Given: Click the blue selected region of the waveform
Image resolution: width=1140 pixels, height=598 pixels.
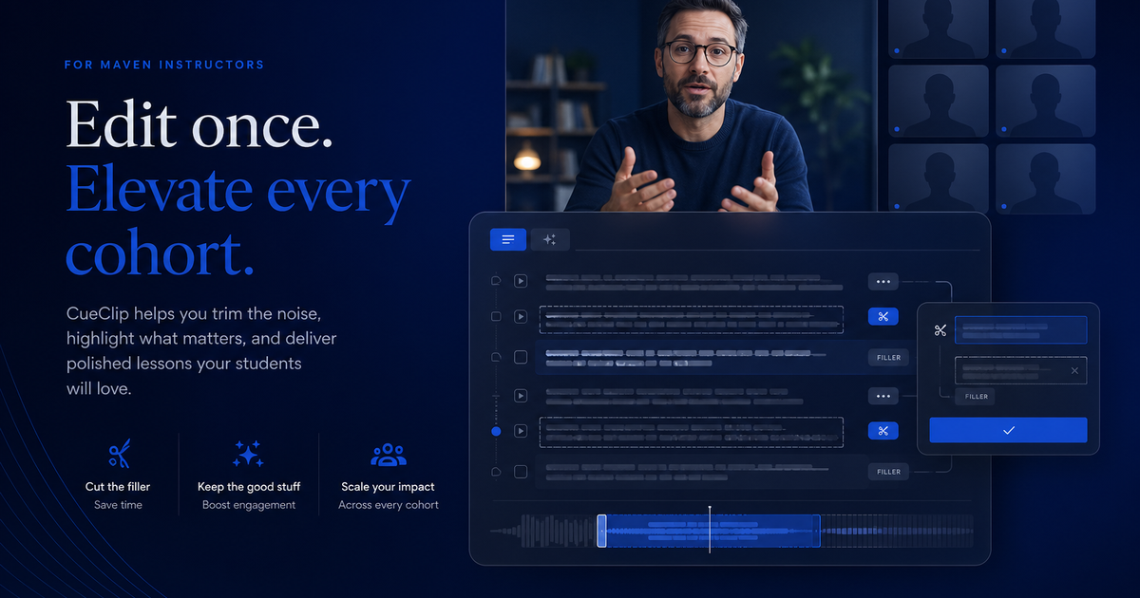Looking at the screenshot, I should (x=712, y=532).
